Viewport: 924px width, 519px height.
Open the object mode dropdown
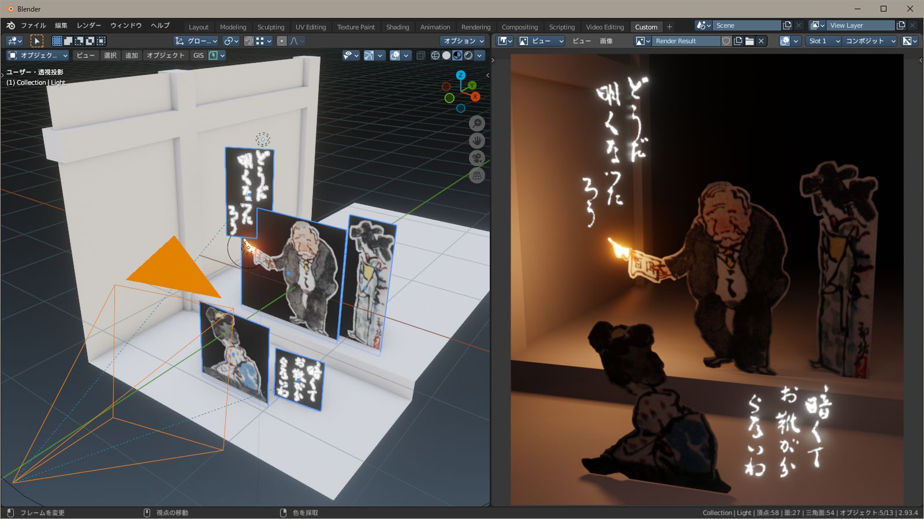[x=38, y=55]
